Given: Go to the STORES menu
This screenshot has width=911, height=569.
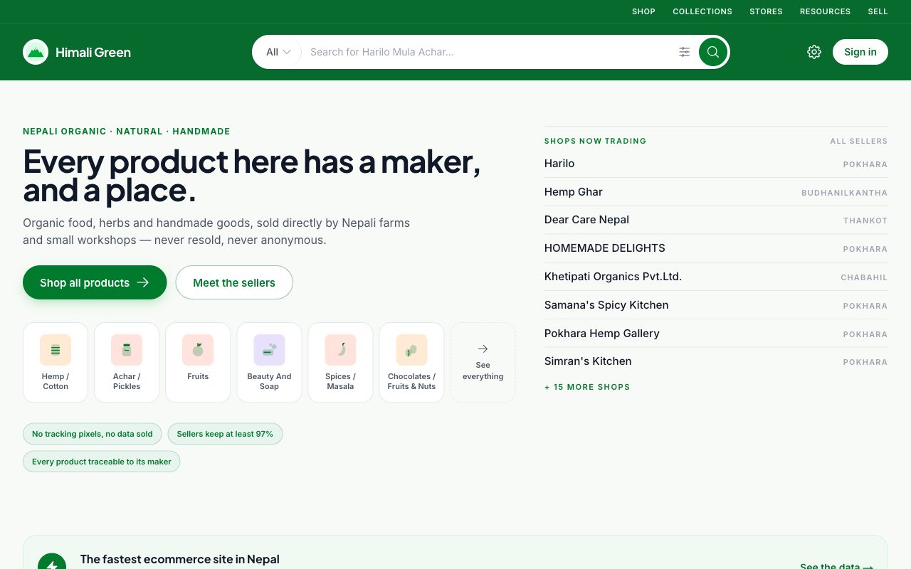Looking at the screenshot, I should pyautogui.click(x=766, y=11).
